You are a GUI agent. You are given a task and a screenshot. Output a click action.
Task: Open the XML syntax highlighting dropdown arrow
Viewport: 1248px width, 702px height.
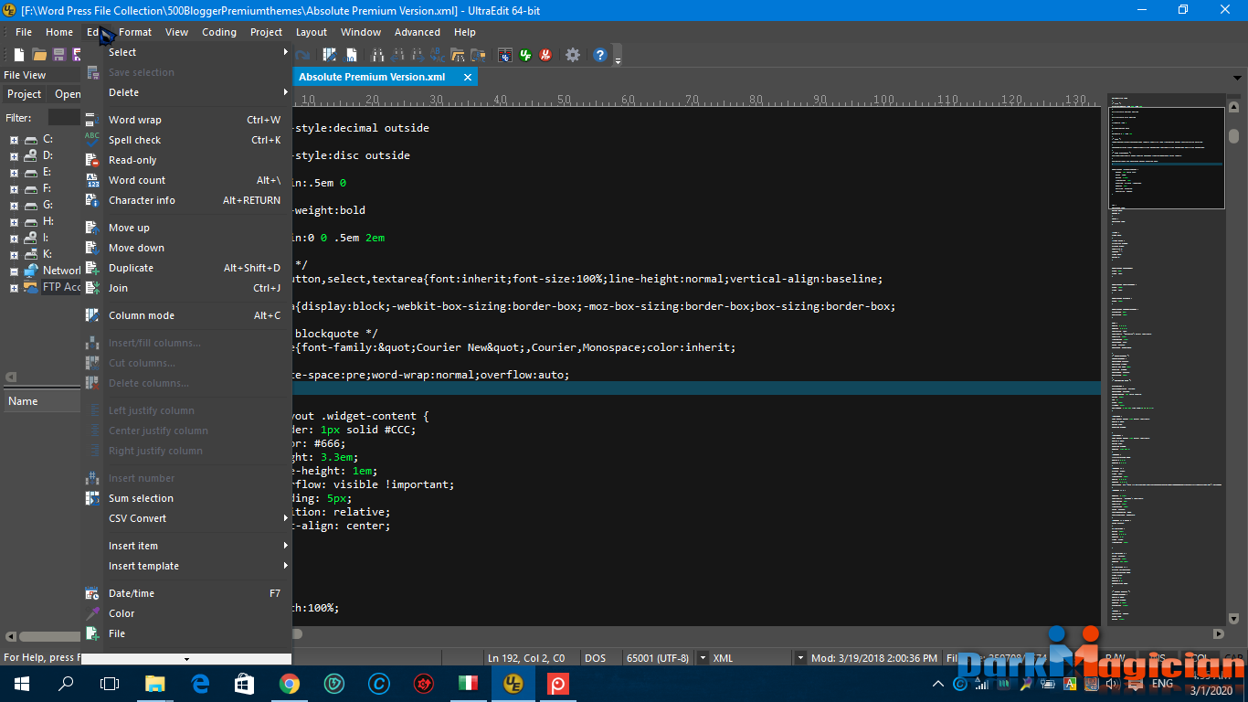pos(800,658)
